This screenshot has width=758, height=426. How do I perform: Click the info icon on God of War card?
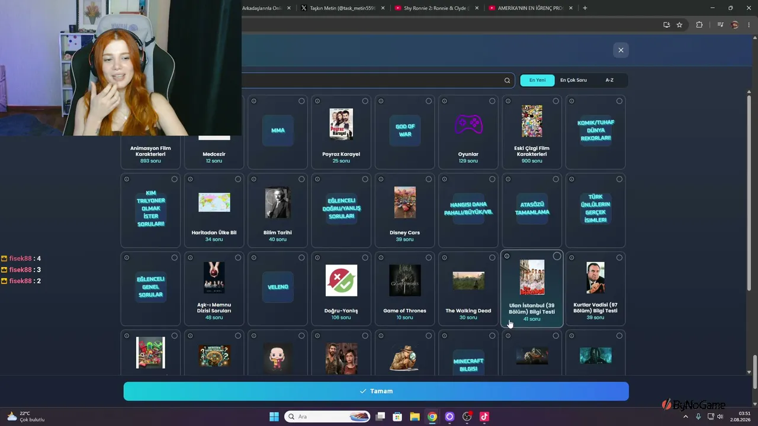tap(381, 101)
